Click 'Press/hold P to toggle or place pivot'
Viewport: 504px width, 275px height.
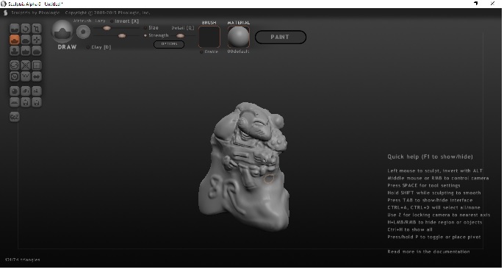(x=434, y=237)
